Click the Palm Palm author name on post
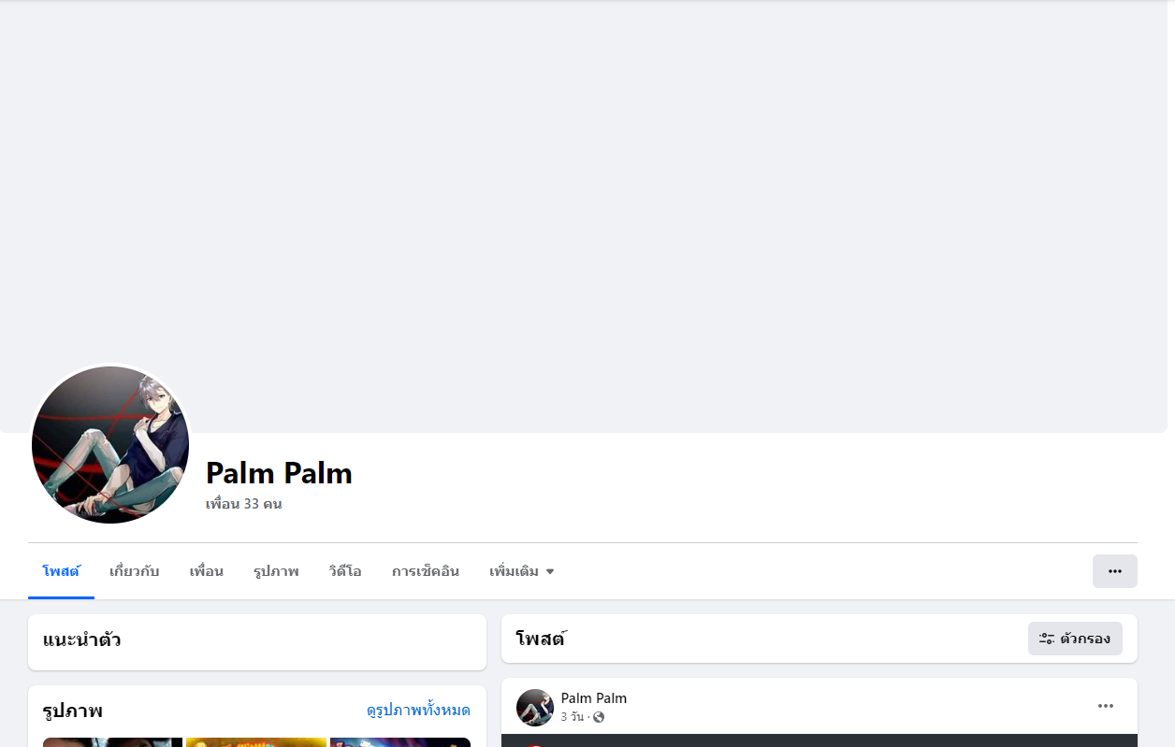 click(x=594, y=698)
